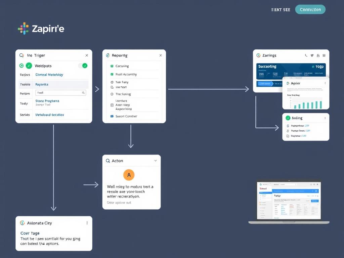Select the Zapier icon in the Reporting panel header

107,55
